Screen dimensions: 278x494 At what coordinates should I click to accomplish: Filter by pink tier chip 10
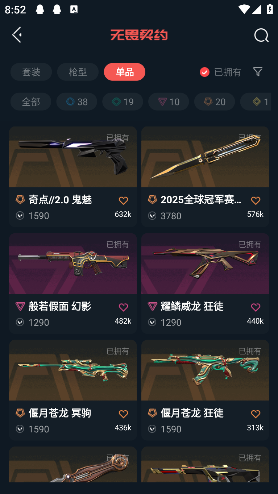click(169, 101)
